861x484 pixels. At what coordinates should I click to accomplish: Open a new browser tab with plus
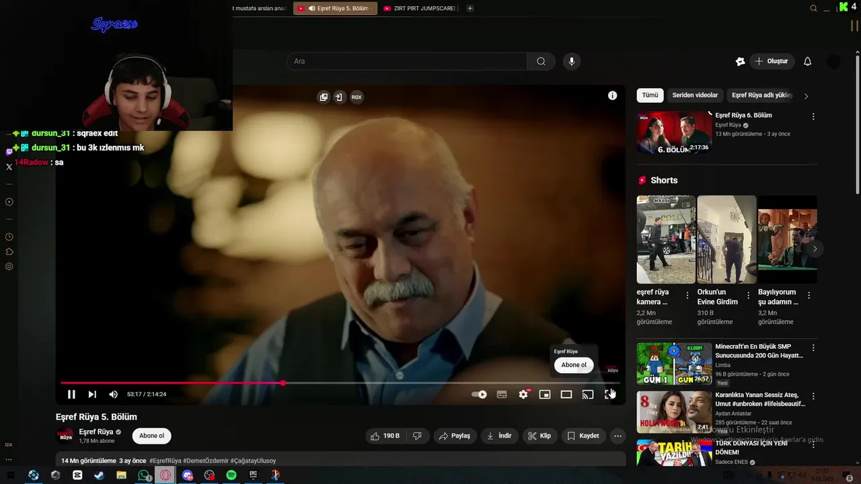point(470,8)
